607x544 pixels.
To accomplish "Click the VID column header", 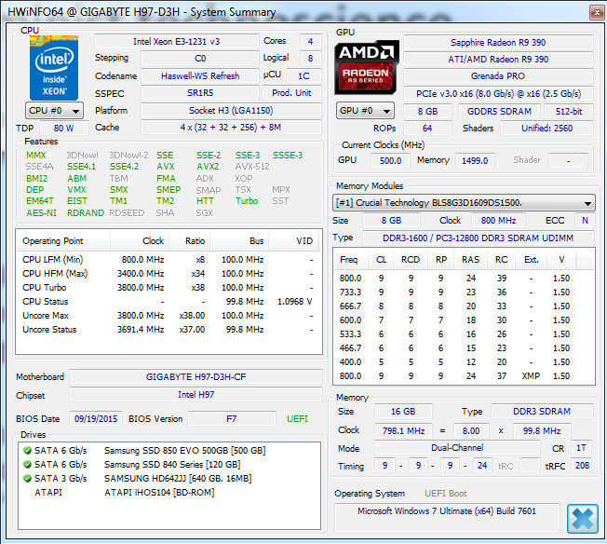I will click(293, 241).
